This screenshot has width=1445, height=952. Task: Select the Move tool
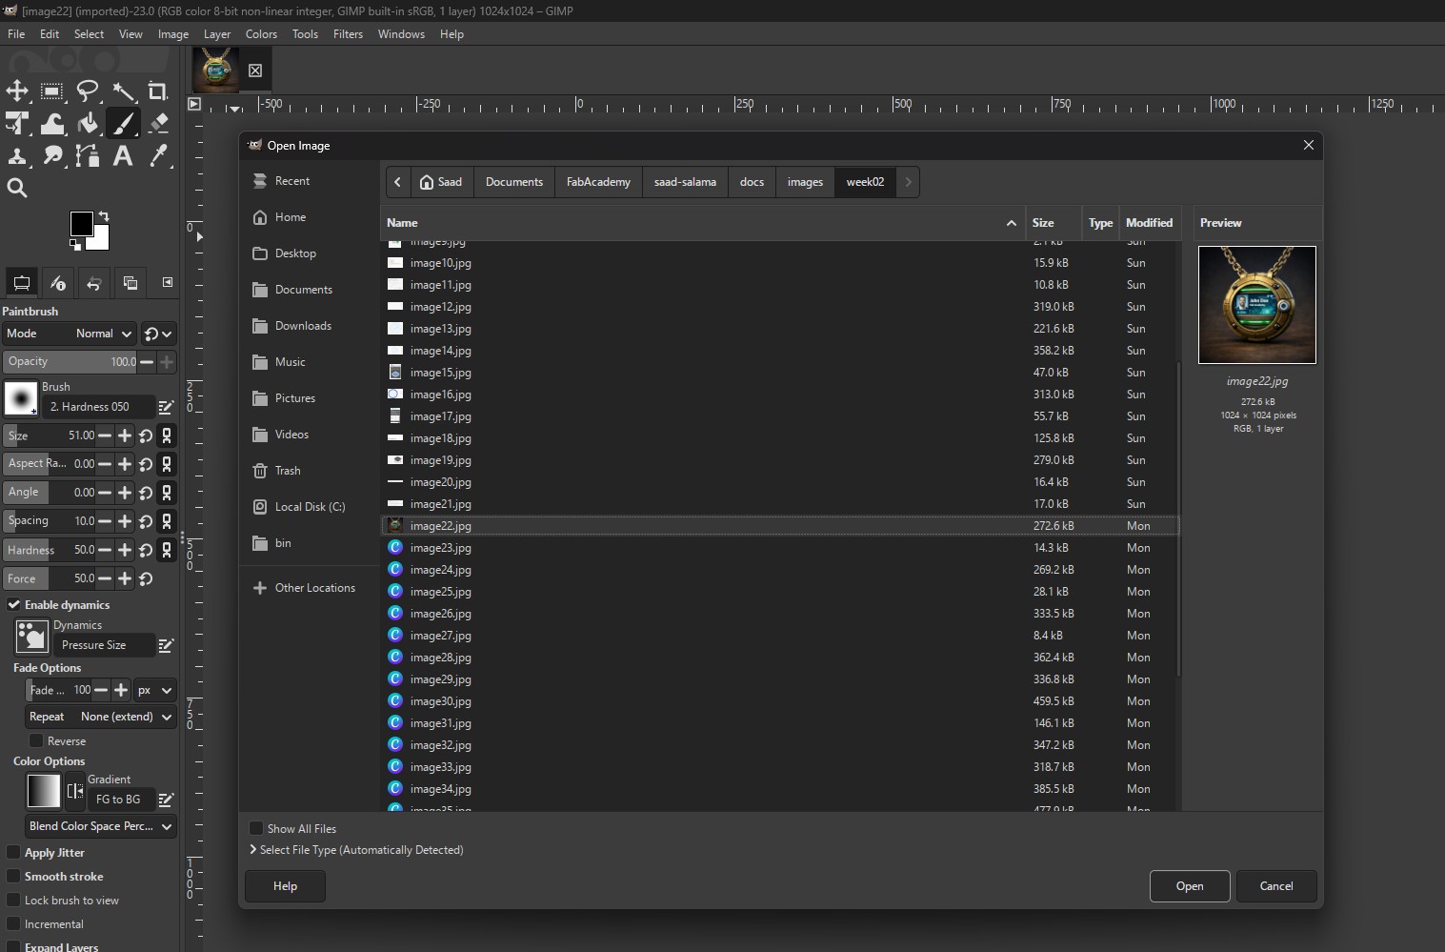[17, 91]
